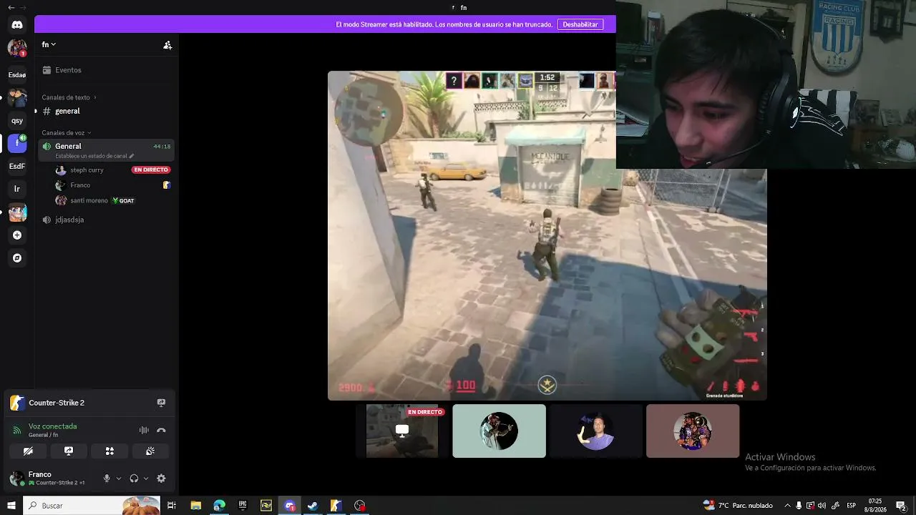
Task: Open the qsy server
Action: (17, 120)
